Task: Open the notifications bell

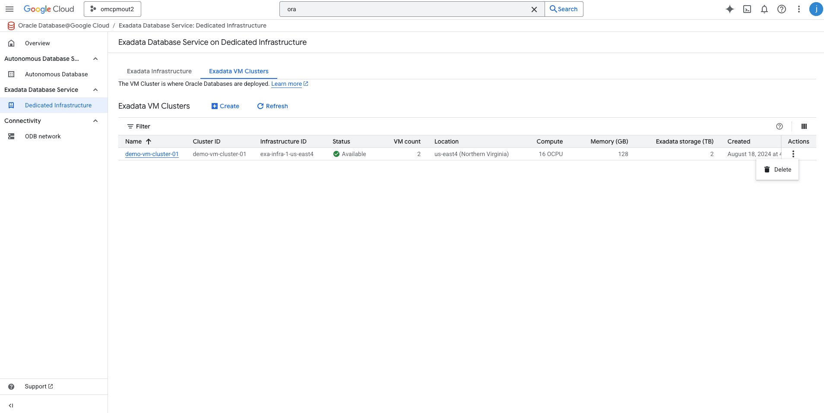Action: (x=764, y=9)
